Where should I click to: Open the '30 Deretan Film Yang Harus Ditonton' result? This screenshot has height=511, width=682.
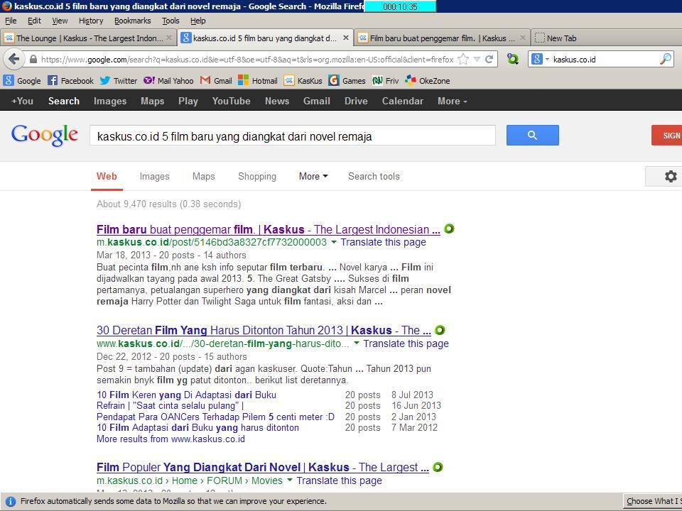pos(264,330)
